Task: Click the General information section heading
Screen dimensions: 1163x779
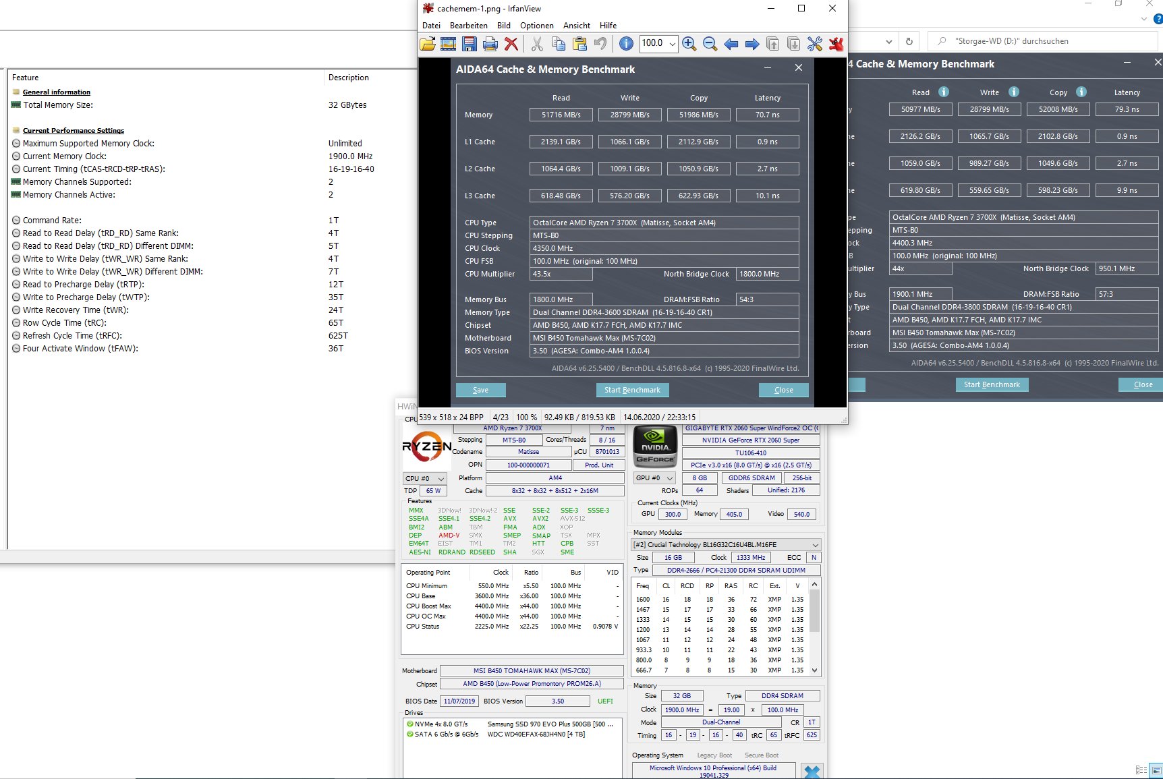Action: (x=57, y=92)
